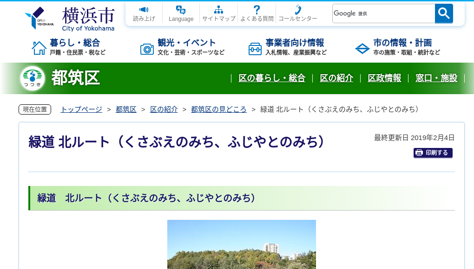Click the サイトマップ sitemap icon

click(x=219, y=9)
